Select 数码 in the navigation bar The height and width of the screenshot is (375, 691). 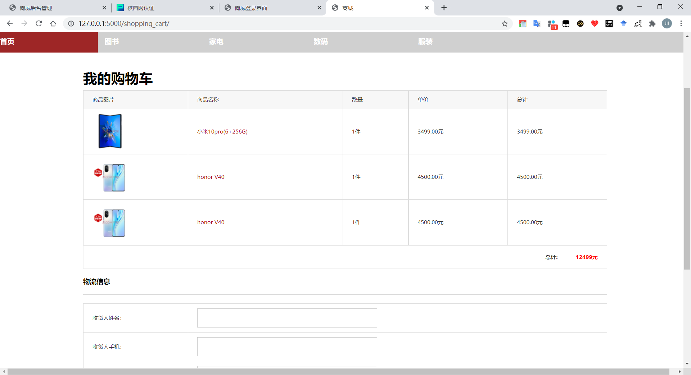click(321, 41)
